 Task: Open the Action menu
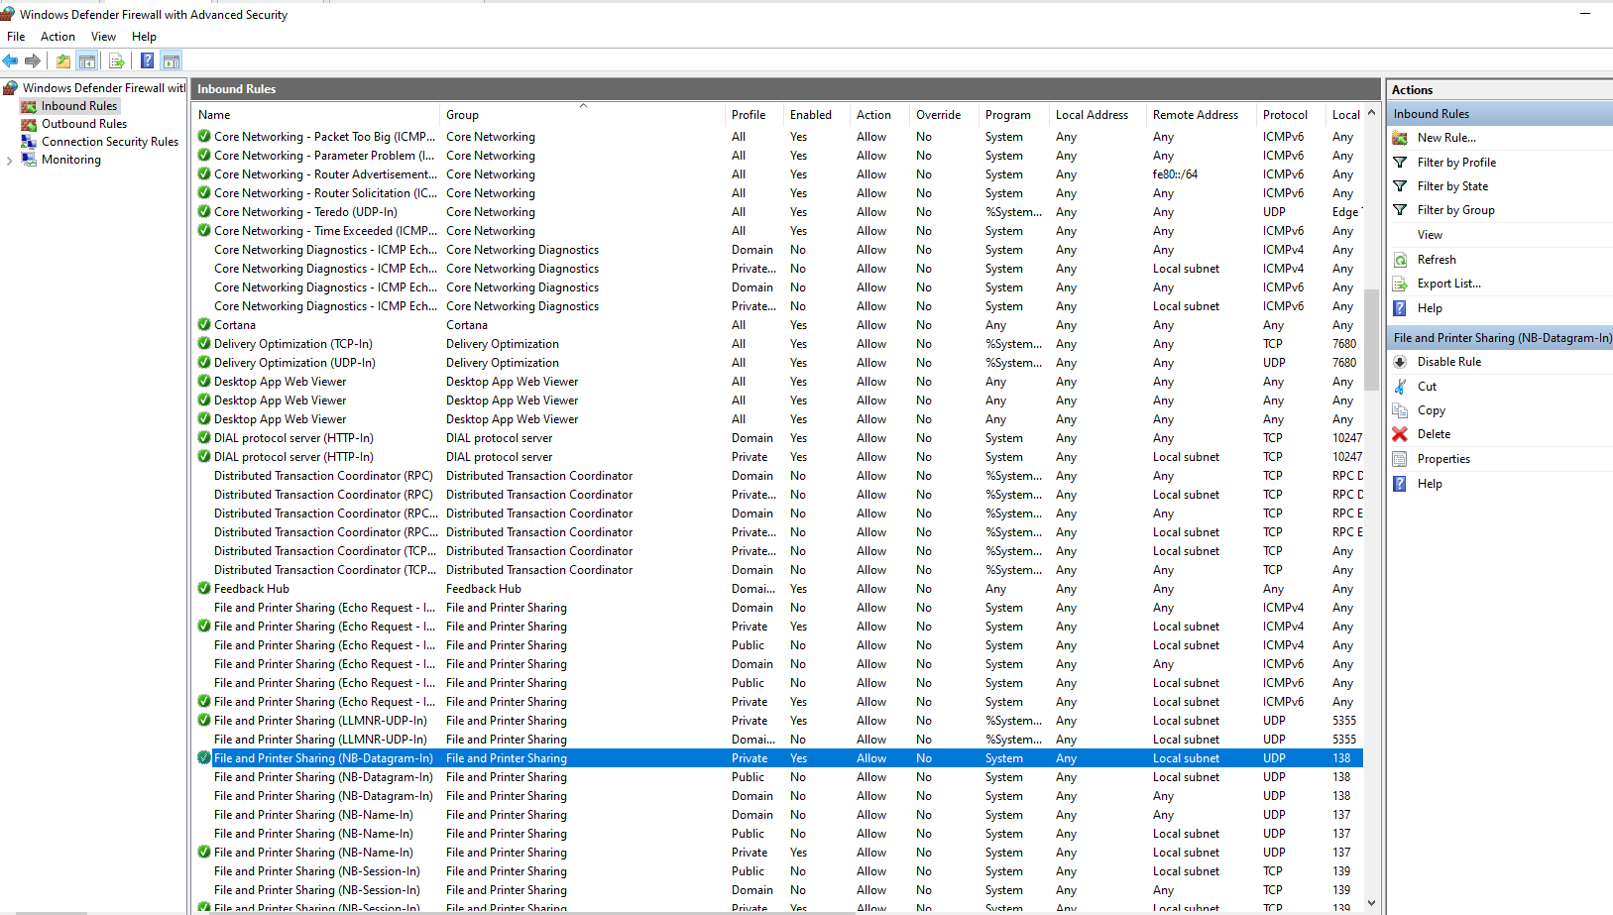click(58, 37)
